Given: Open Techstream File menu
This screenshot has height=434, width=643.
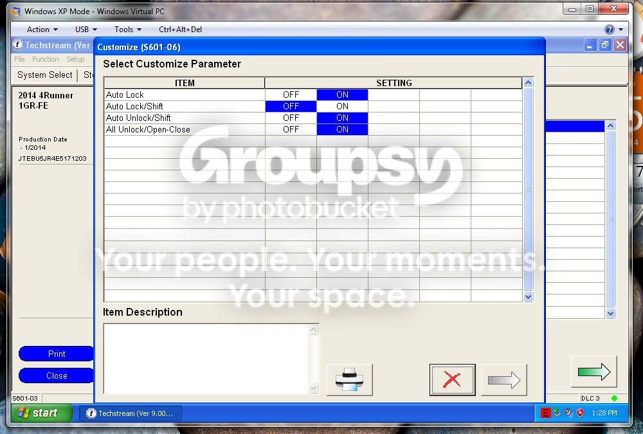Looking at the screenshot, I should (x=19, y=59).
